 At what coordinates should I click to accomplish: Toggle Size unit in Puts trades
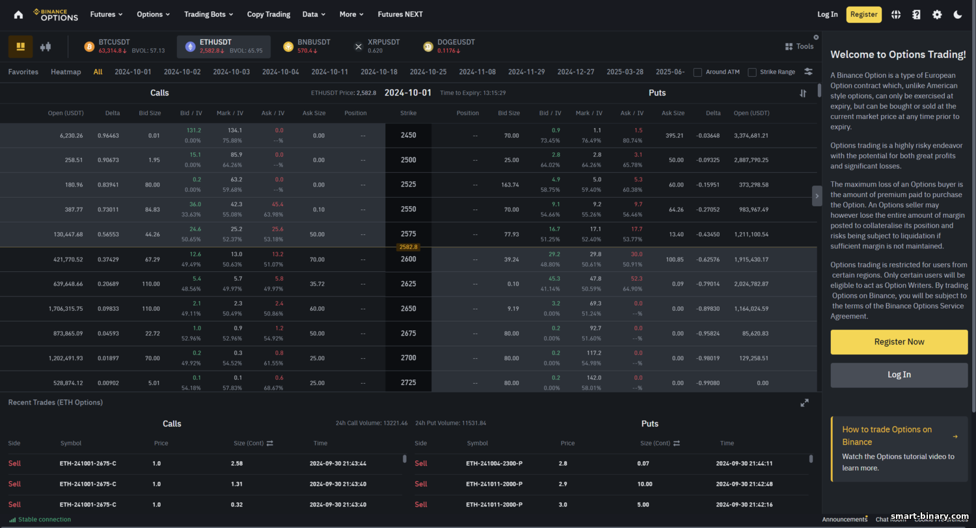(676, 443)
